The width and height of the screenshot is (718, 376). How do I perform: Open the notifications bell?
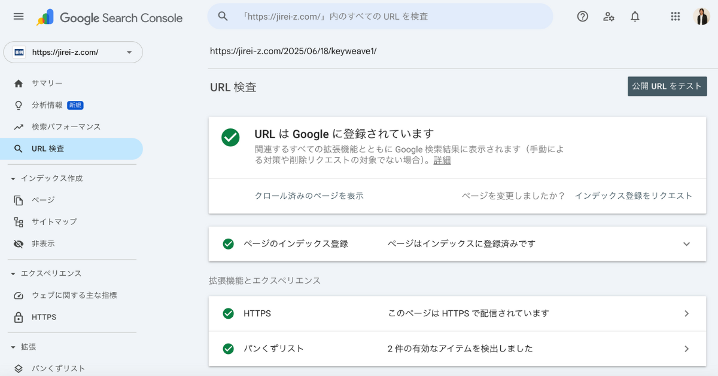click(635, 17)
